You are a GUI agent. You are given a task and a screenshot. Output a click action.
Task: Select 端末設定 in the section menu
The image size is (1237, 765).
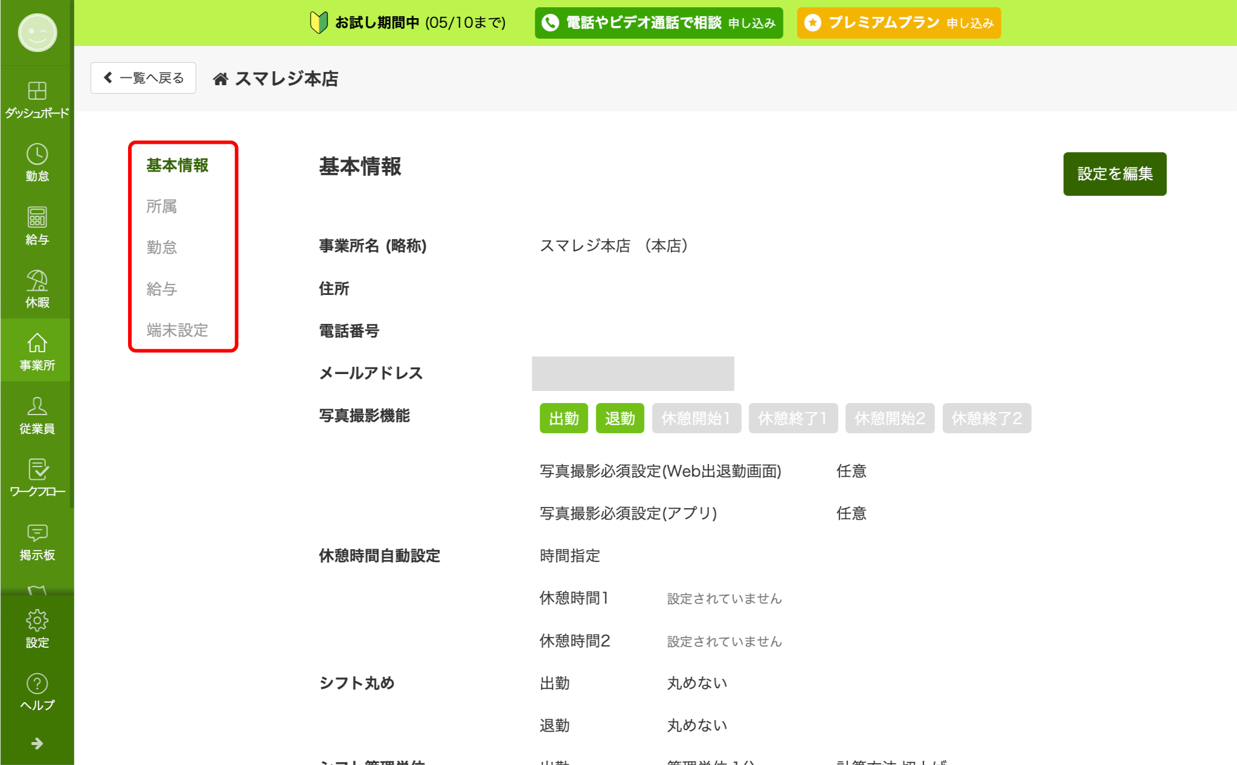(177, 330)
